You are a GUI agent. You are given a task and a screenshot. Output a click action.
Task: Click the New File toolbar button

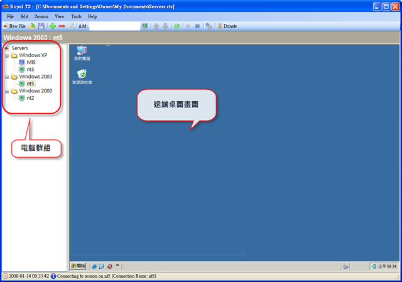click(x=15, y=26)
